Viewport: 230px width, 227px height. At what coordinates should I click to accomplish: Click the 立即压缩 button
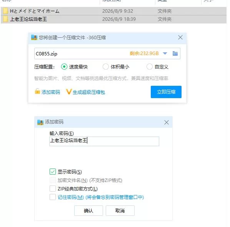coord(166,92)
